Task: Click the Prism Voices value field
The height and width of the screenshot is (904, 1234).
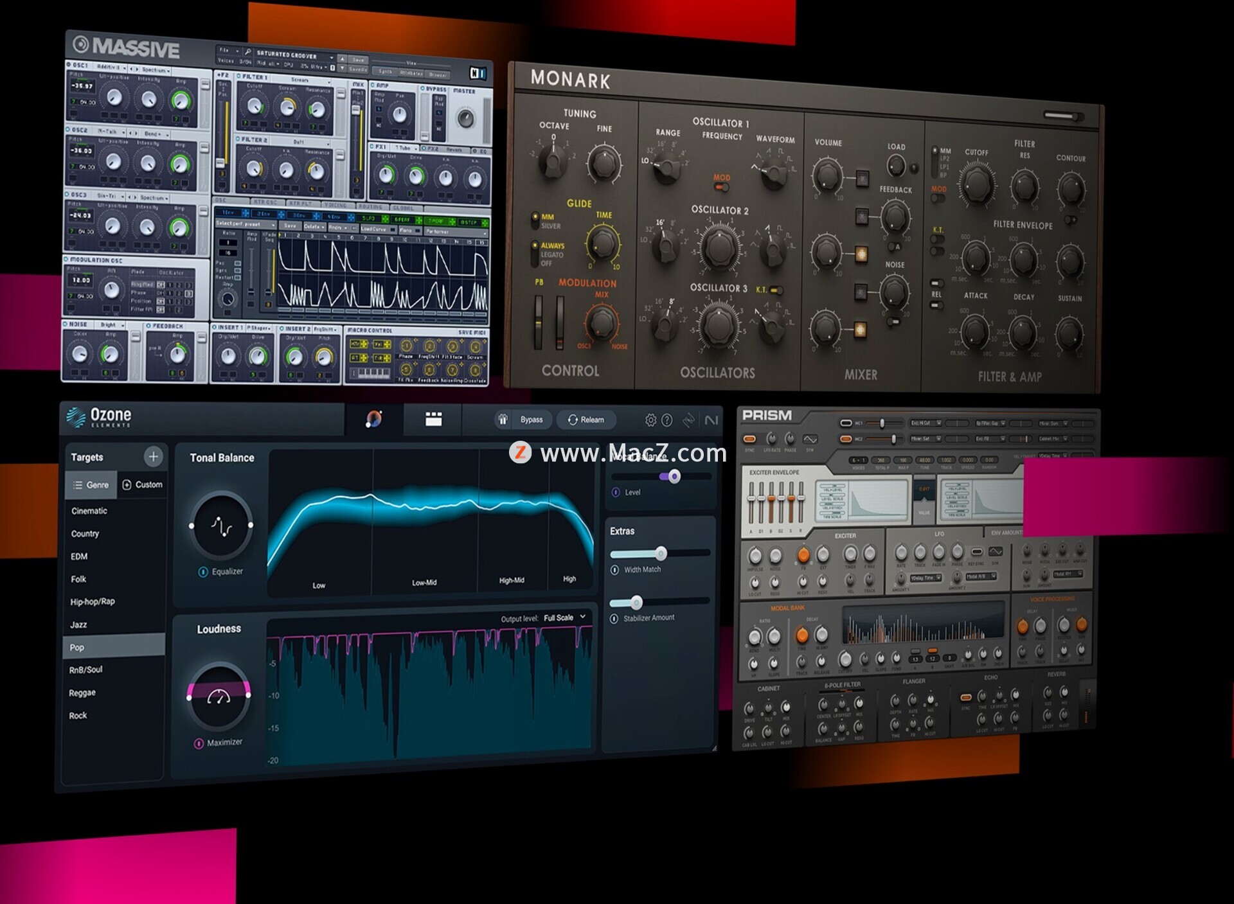Action: click(x=859, y=461)
